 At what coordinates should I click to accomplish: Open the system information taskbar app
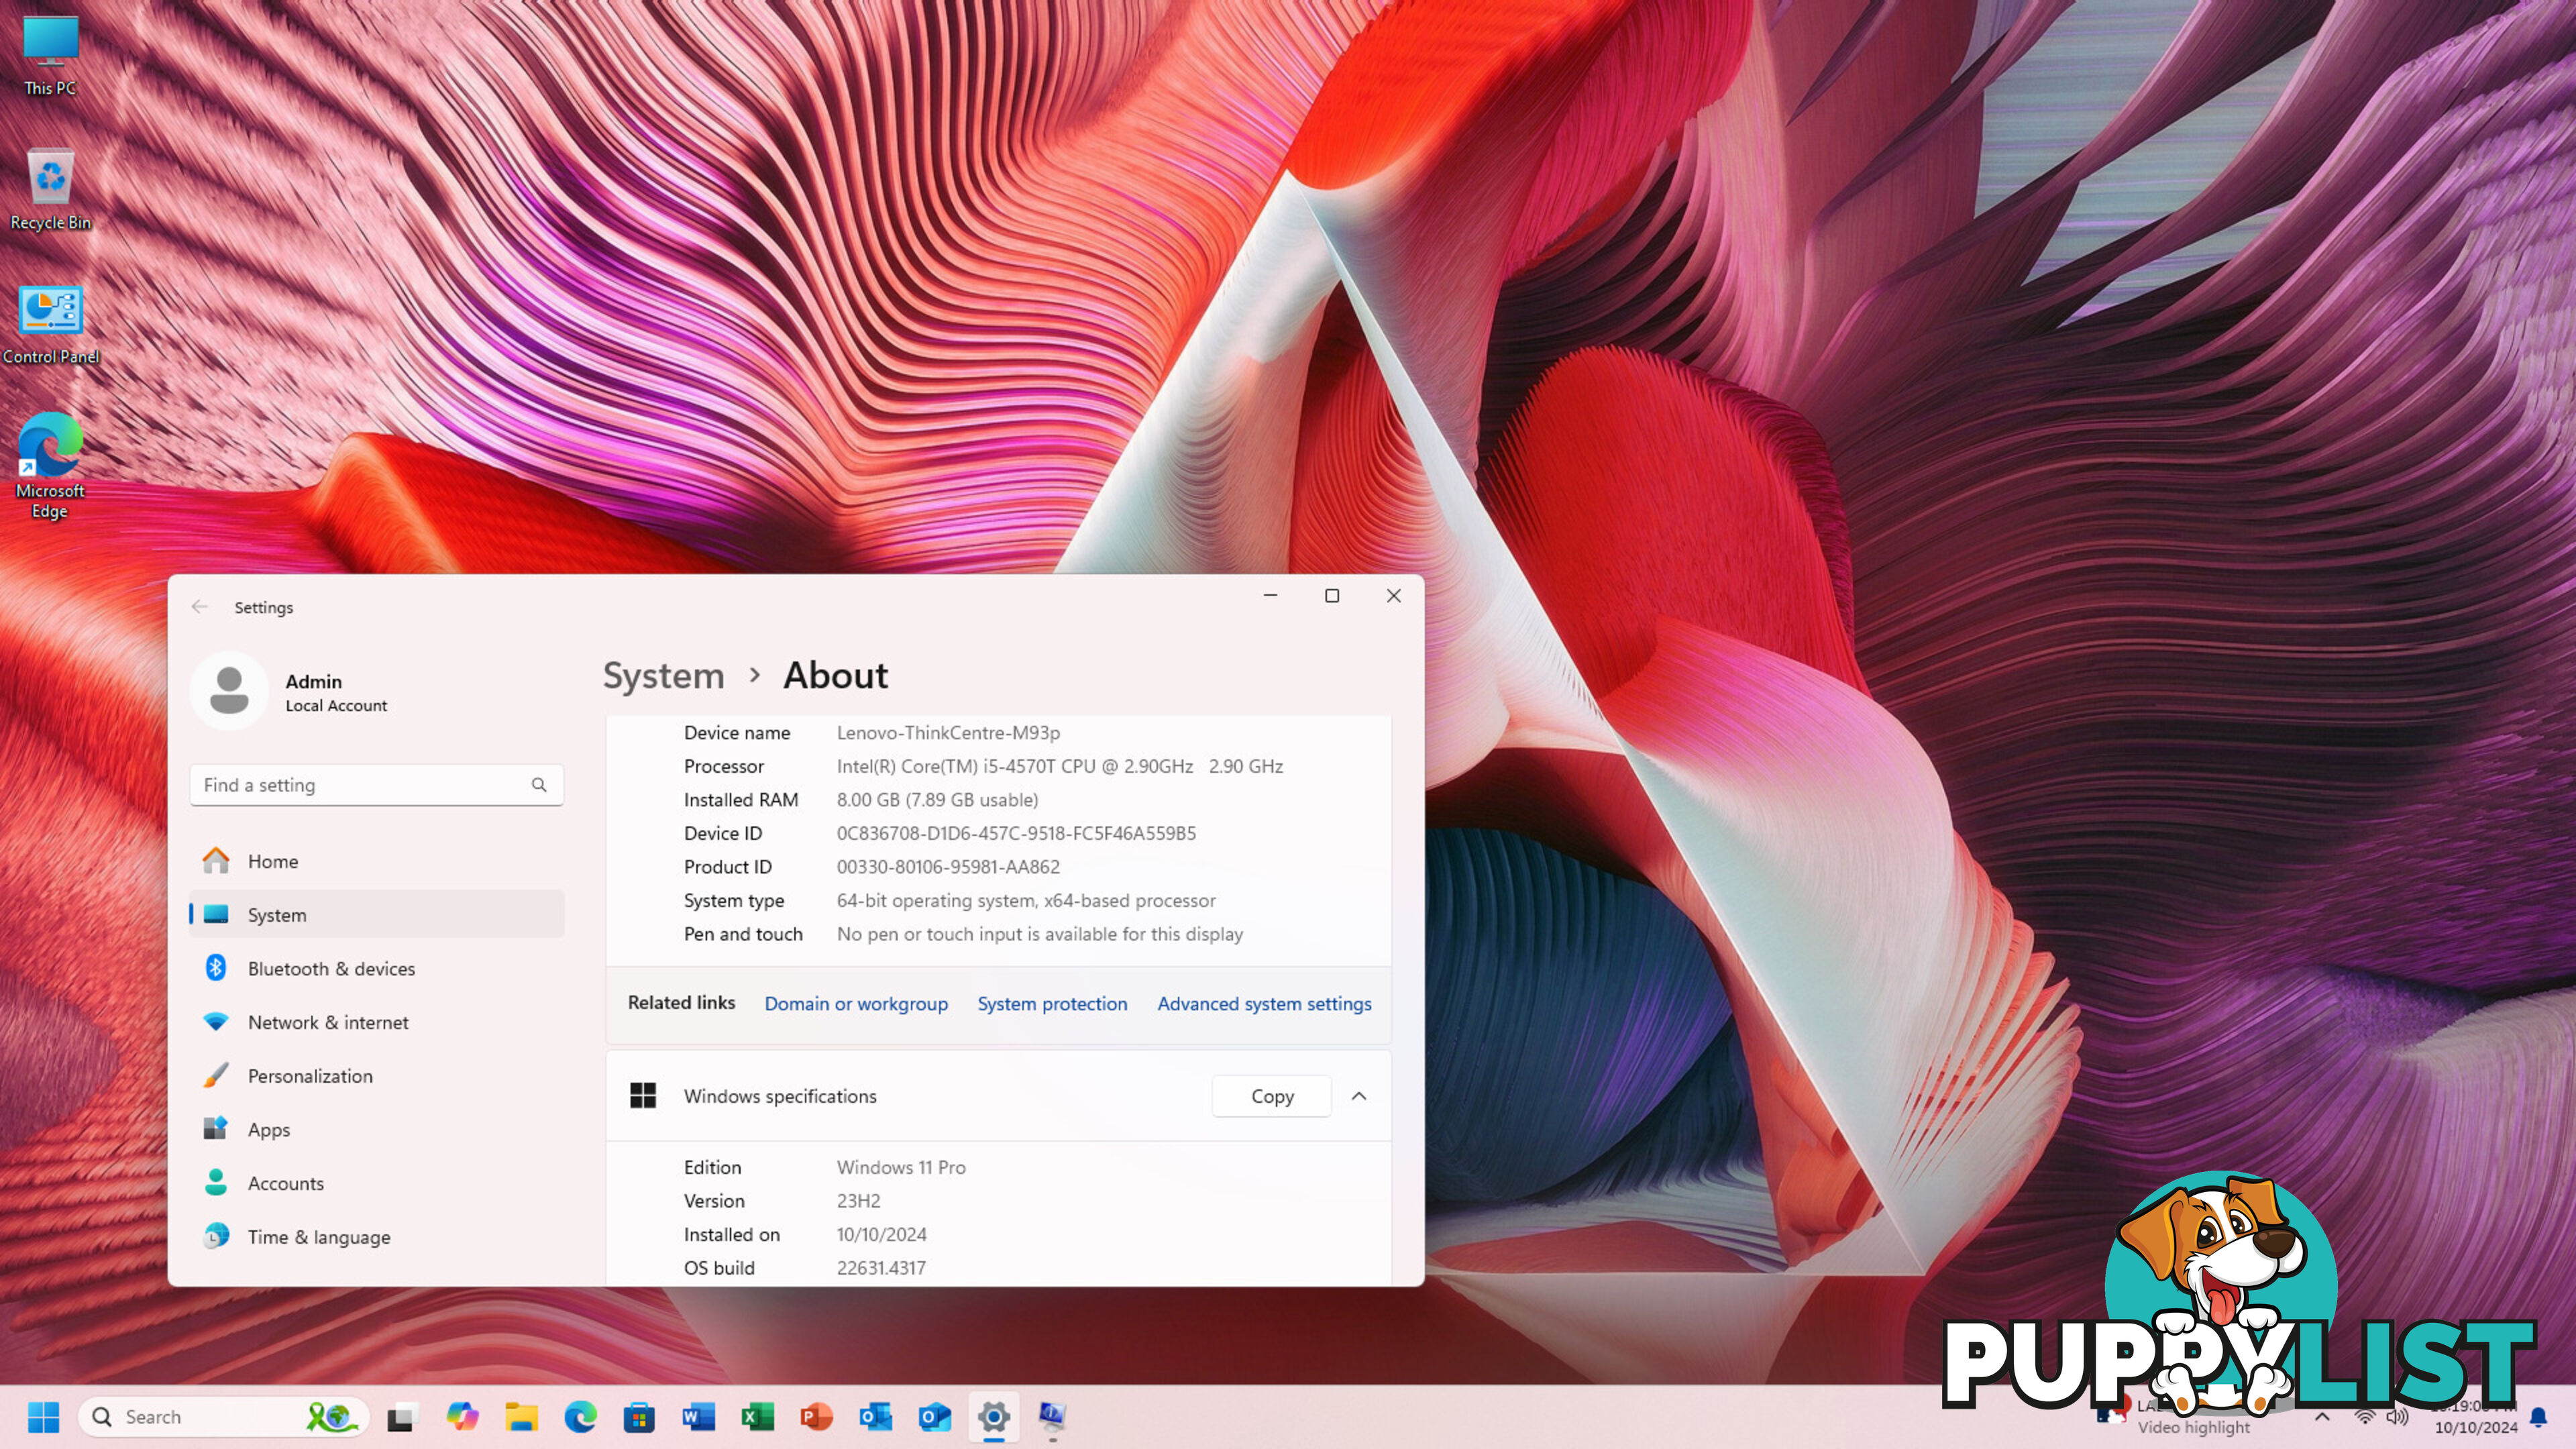(x=1052, y=1416)
